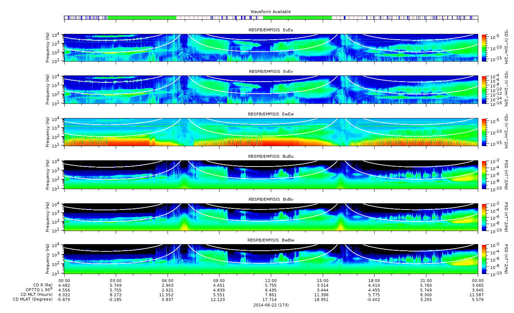Select the "RBSPB/EMFISIS BwBw" panel title
Image resolution: width=514 pixels, height=313 pixels.
click(x=271, y=240)
